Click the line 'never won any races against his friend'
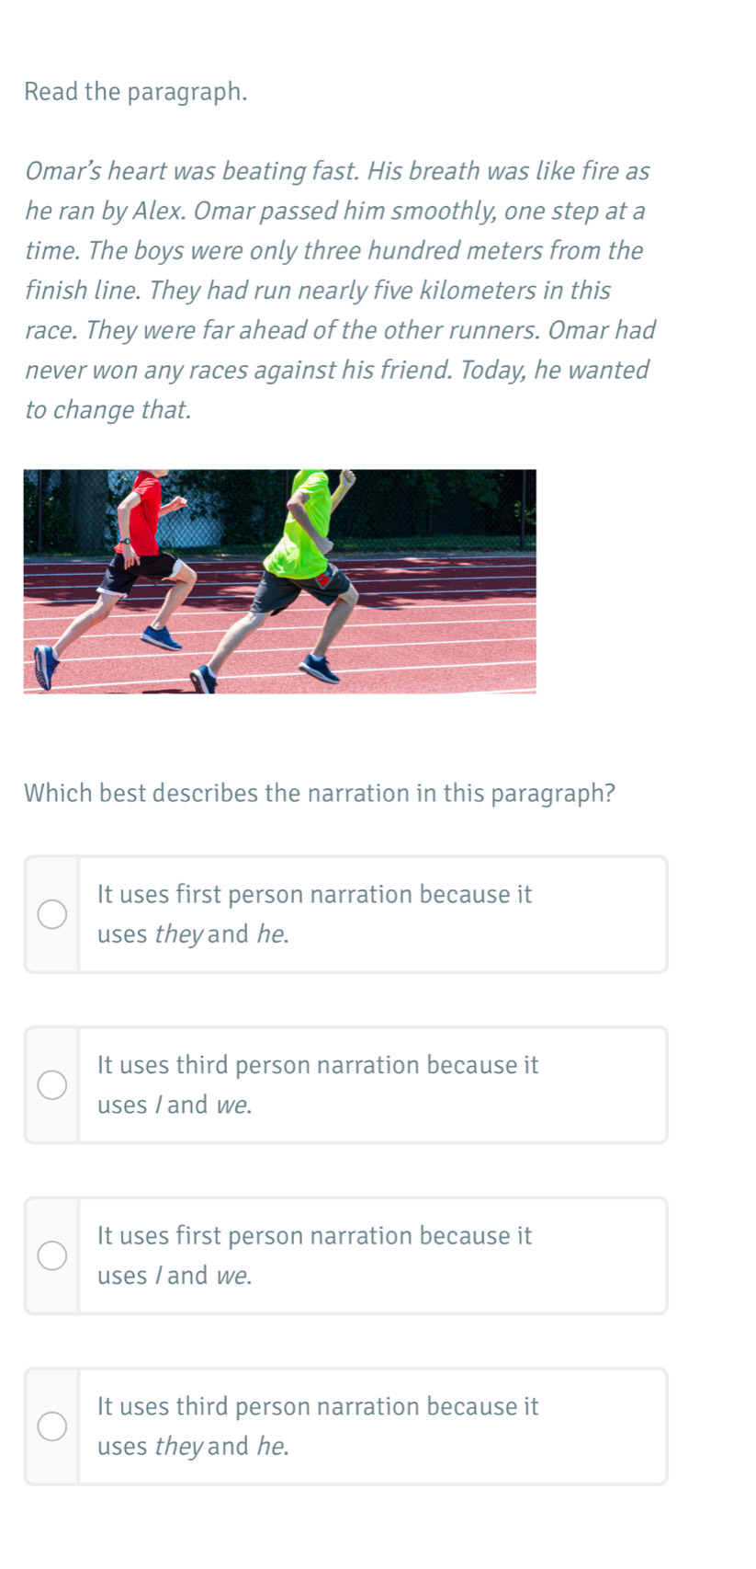 point(337,371)
